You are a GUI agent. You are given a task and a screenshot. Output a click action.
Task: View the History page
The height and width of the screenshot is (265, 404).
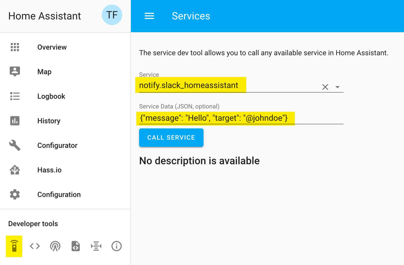coord(49,121)
